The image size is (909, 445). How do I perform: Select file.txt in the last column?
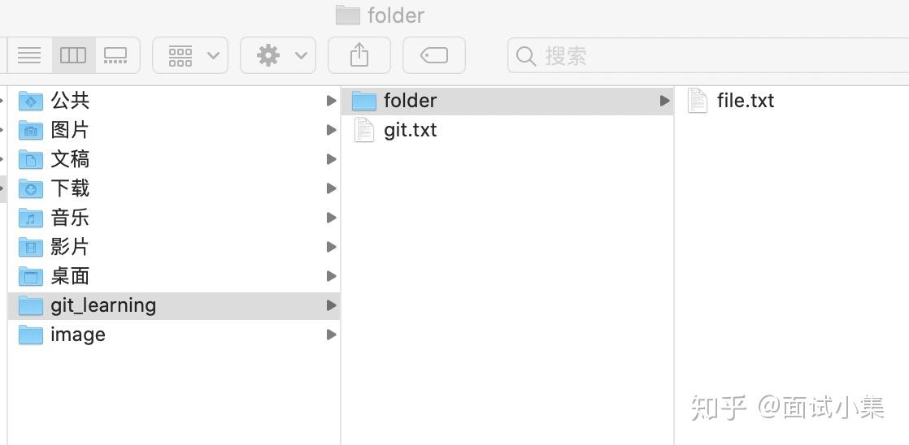click(x=745, y=101)
